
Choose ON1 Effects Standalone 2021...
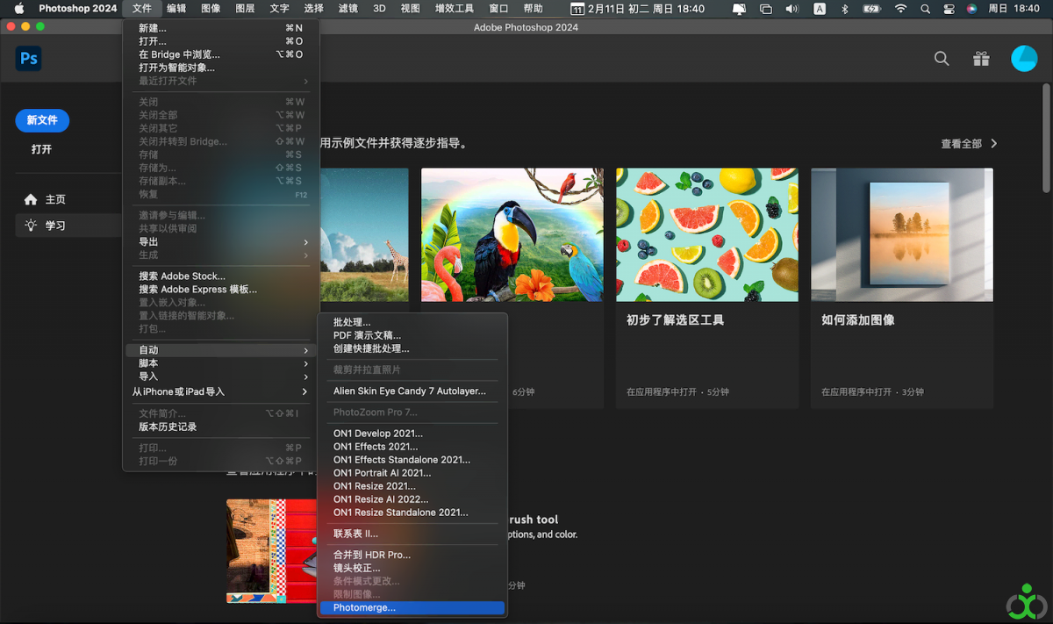point(412,460)
